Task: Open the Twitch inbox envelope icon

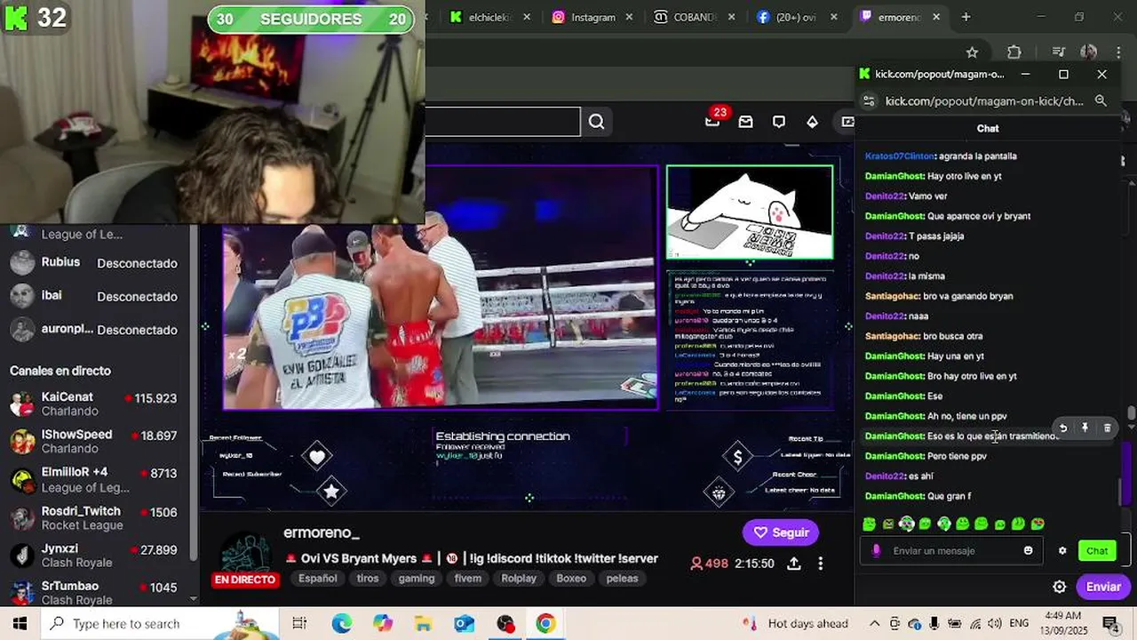Action: coord(746,122)
